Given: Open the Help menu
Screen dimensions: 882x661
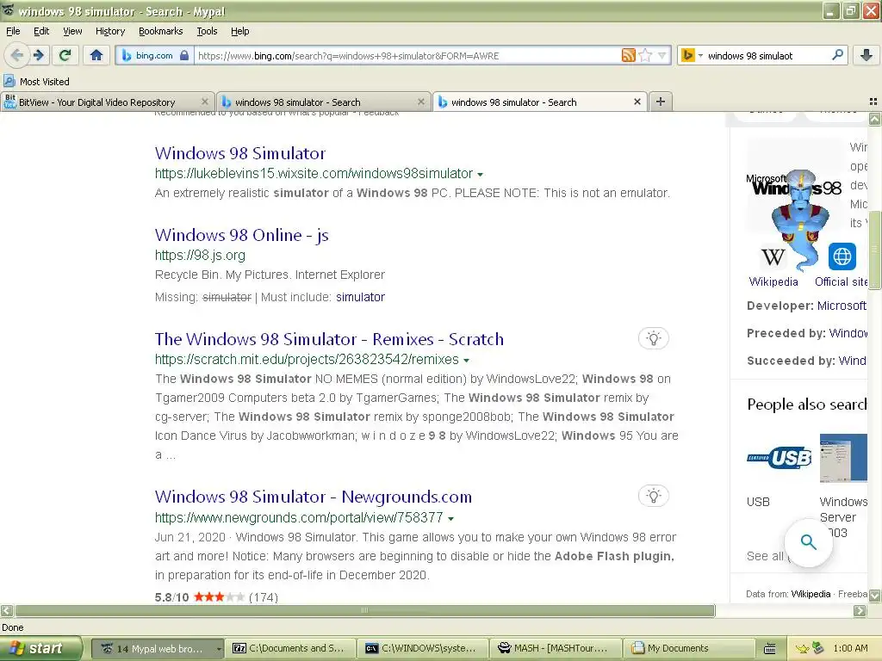Looking at the screenshot, I should click(x=239, y=31).
